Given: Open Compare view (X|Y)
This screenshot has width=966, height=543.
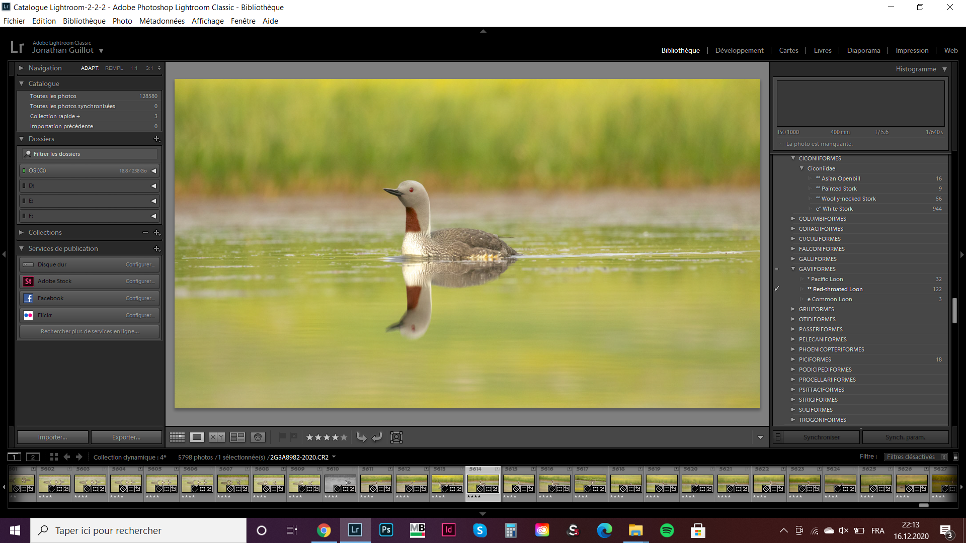Looking at the screenshot, I should click(x=217, y=437).
